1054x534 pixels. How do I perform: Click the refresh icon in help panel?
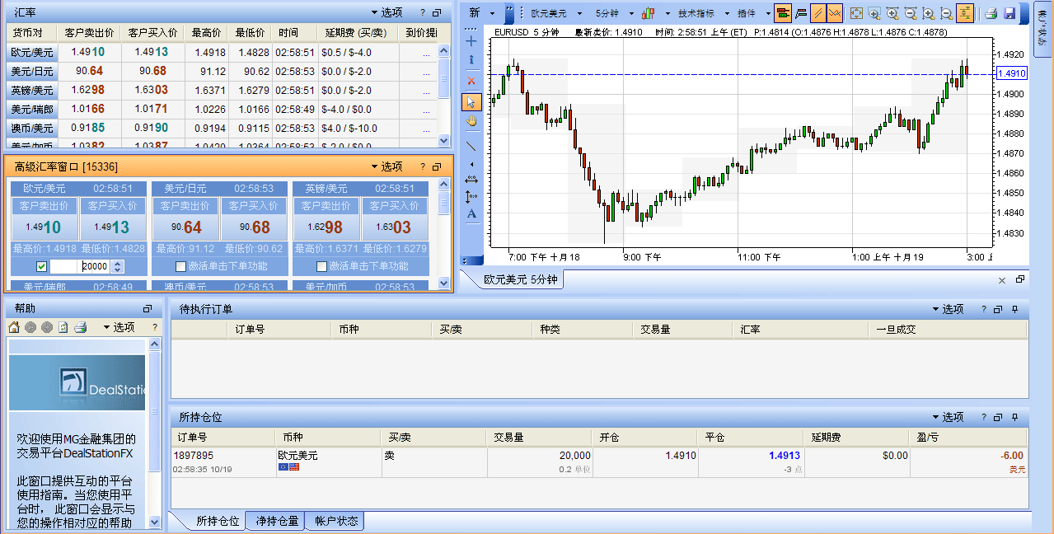[x=63, y=327]
